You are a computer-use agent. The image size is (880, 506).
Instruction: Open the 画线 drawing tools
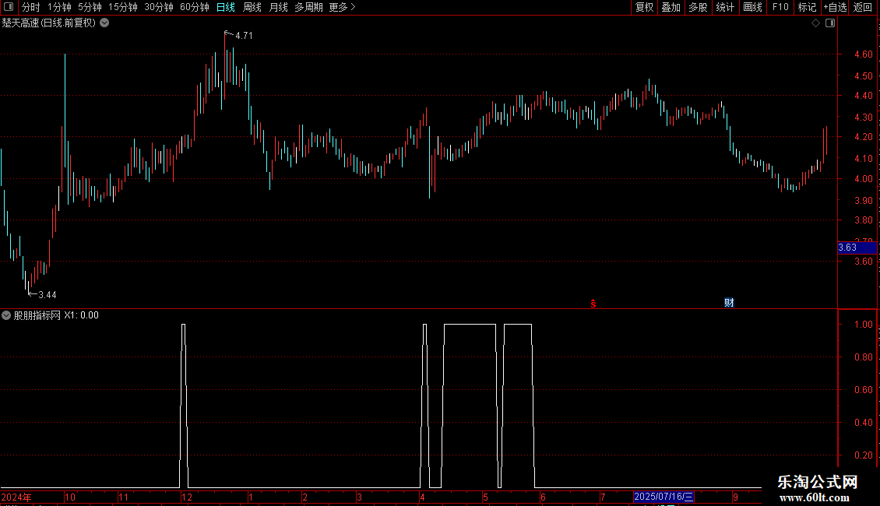[752, 7]
